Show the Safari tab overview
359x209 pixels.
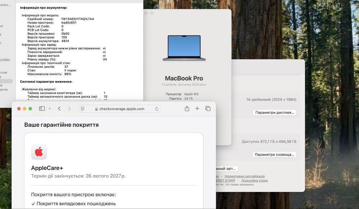coord(208,109)
